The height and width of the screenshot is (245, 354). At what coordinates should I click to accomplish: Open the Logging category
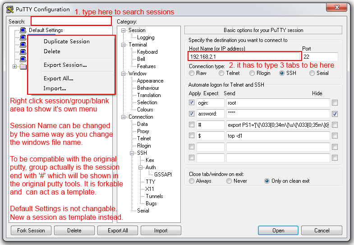pos(146,37)
